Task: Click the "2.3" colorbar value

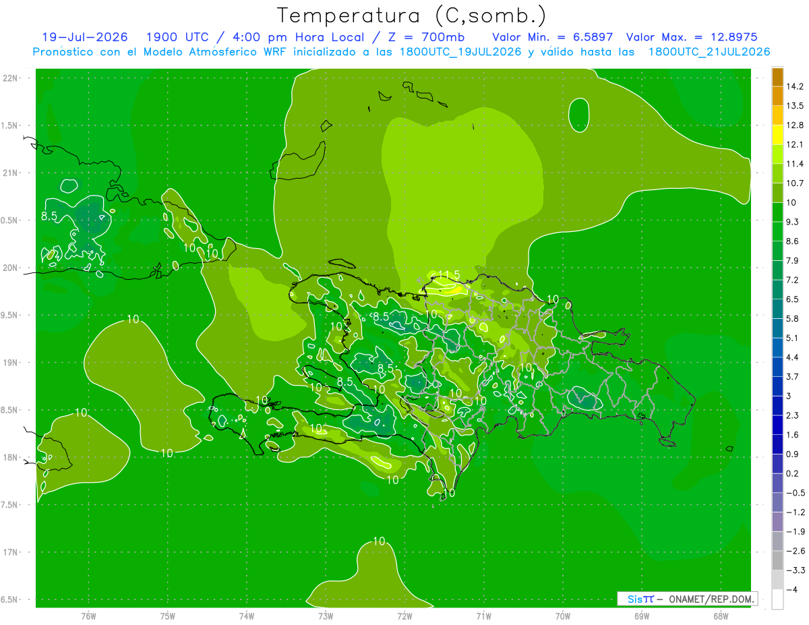Action: [x=793, y=415]
